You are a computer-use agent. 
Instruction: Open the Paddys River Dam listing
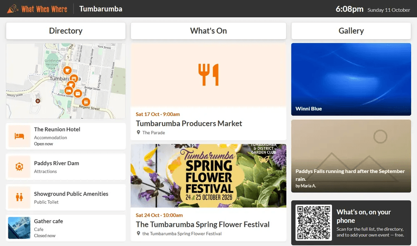pos(66,167)
